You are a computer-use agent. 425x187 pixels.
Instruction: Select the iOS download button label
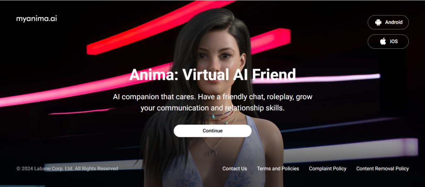coord(393,42)
